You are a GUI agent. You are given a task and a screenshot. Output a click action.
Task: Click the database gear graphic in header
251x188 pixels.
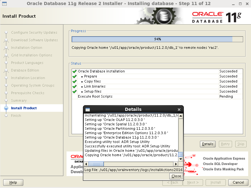pyautogui.click(x=164, y=16)
